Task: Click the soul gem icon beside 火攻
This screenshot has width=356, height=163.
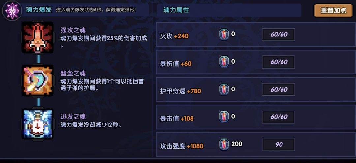Action: (224, 34)
